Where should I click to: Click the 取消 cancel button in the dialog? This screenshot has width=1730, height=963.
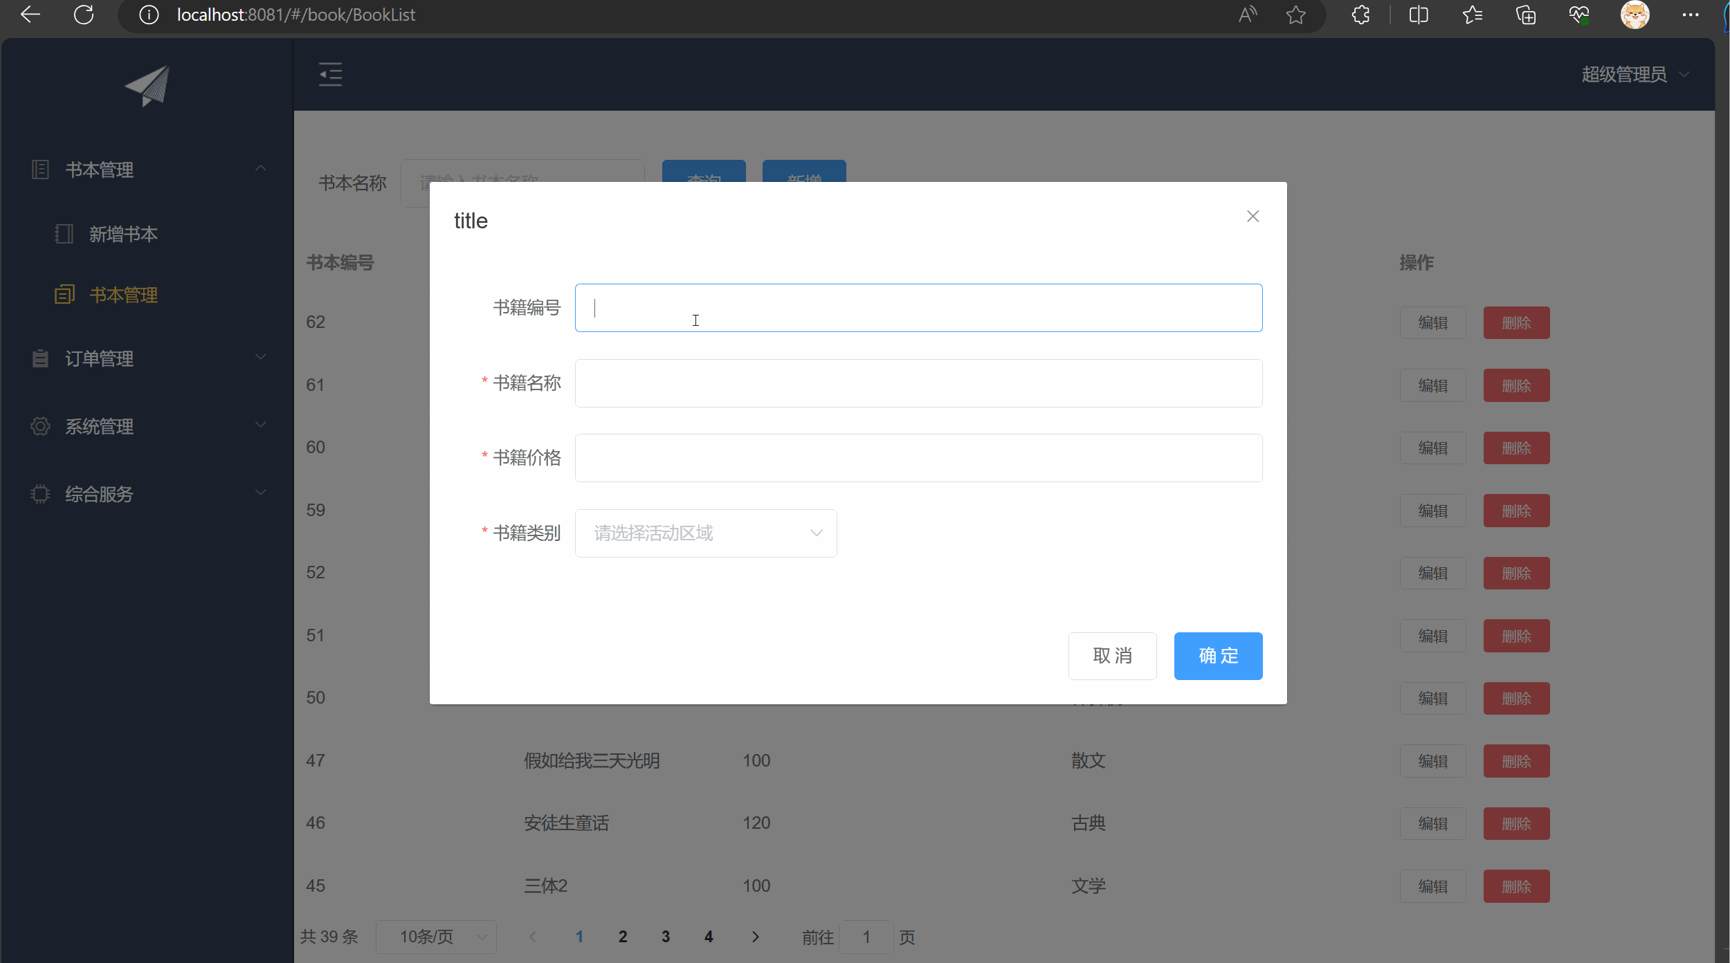click(x=1112, y=655)
